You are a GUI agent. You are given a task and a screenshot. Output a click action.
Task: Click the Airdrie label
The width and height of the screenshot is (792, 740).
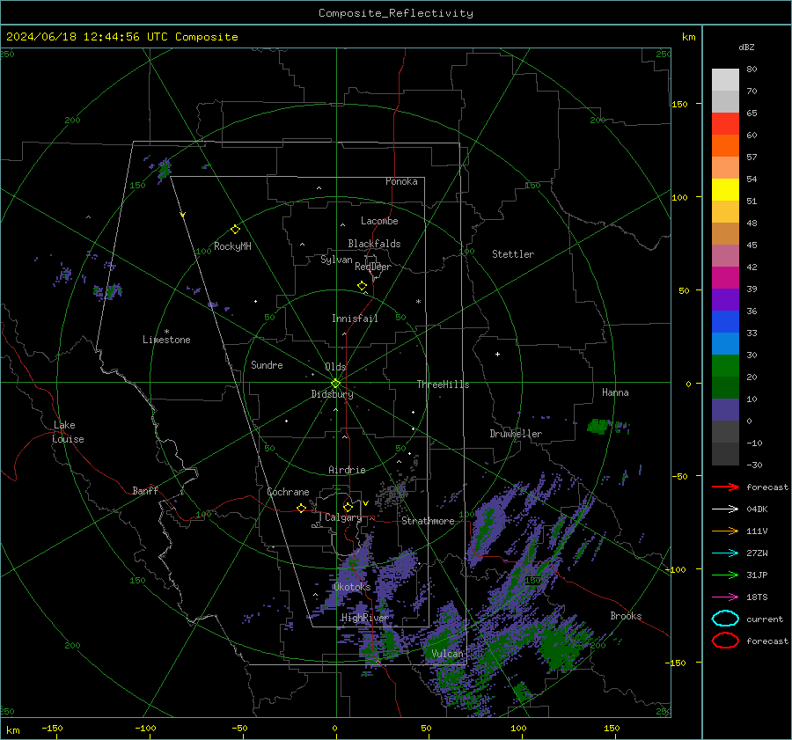pyautogui.click(x=347, y=470)
